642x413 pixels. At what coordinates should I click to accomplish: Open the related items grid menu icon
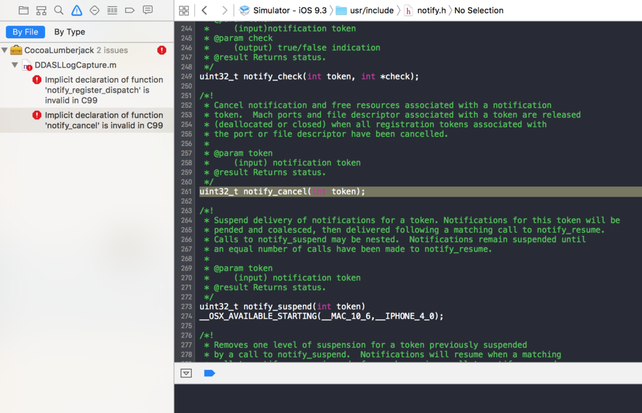pyautogui.click(x=184, y=10)
